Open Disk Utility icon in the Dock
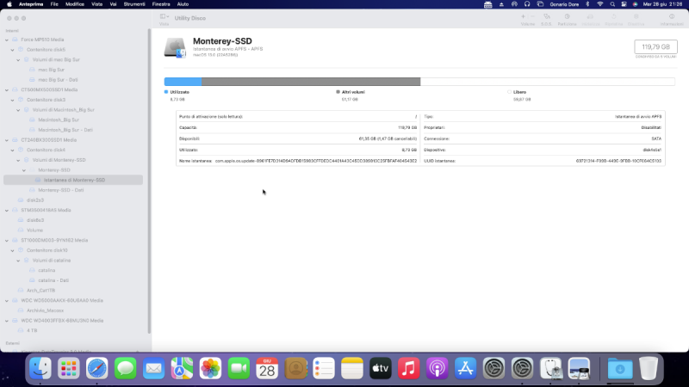The width and height of the screenshot is (689, 387). [x=550, y=368]
